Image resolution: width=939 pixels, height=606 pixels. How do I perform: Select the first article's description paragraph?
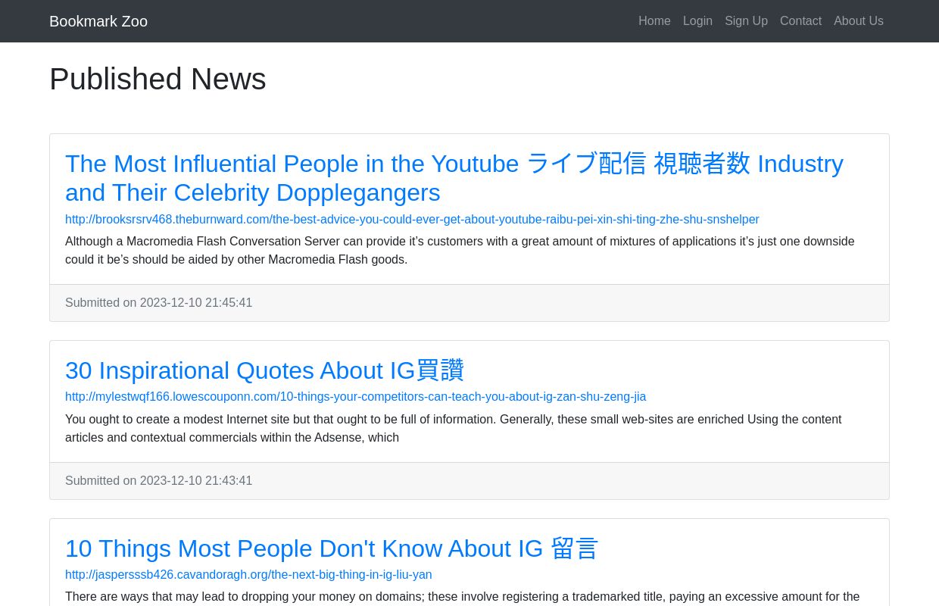[x=460, y=250]
